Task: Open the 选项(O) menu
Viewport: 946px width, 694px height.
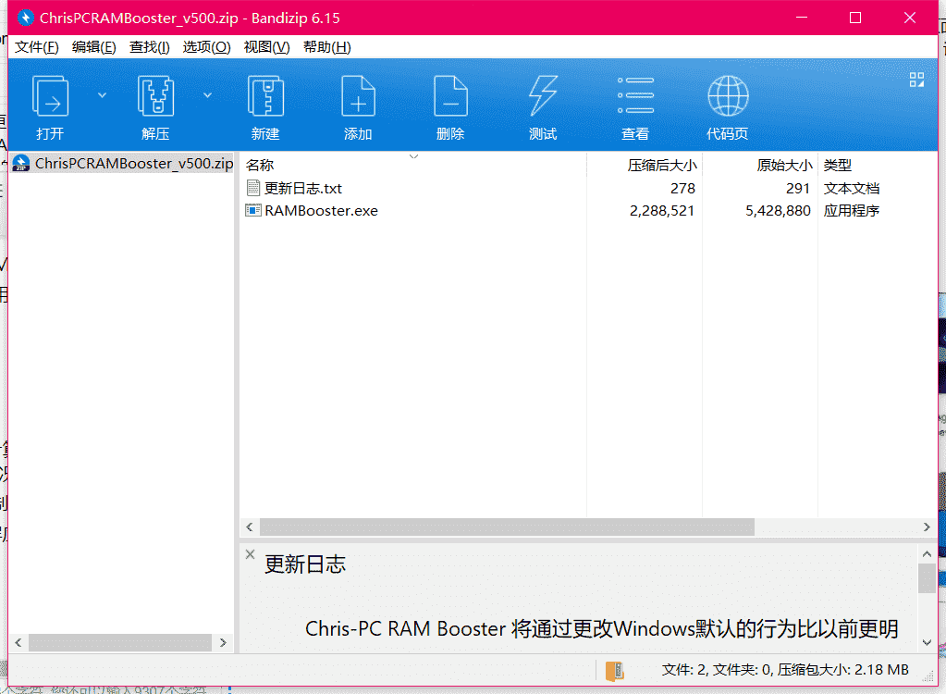Action: pos(206,47)
